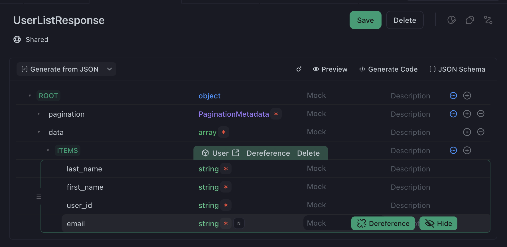Screen dimensions: 507x247
Task: Open advanced settings for ITEMS row
Action: click(x=453, y=150)
